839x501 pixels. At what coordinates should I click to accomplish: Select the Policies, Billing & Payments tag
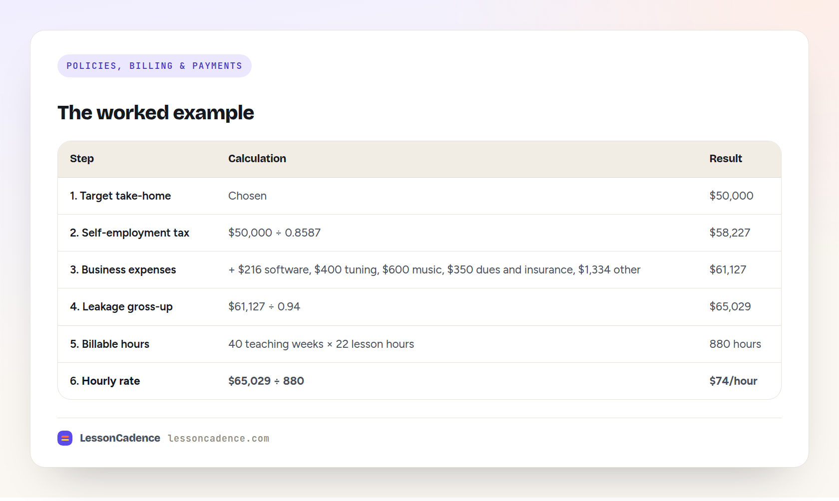coord(154,66)
